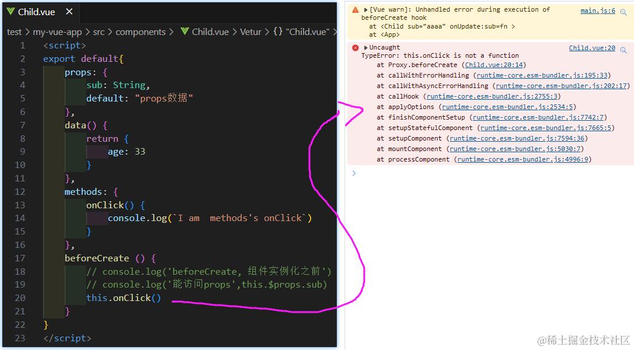
Task: Select the Child.vue breadcrumb file entry
Action: coord(210,32)
